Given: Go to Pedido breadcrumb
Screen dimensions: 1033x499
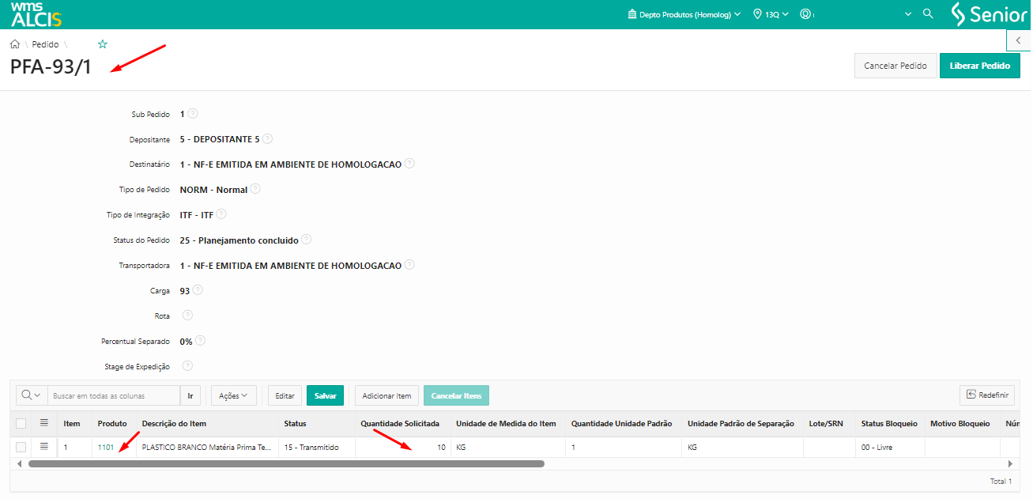Looking at the screenshot, I should pyautogui.click(x=45, y=44).
